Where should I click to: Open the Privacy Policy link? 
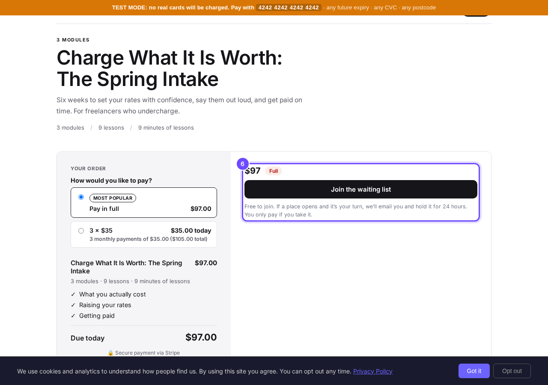point(373,371)
